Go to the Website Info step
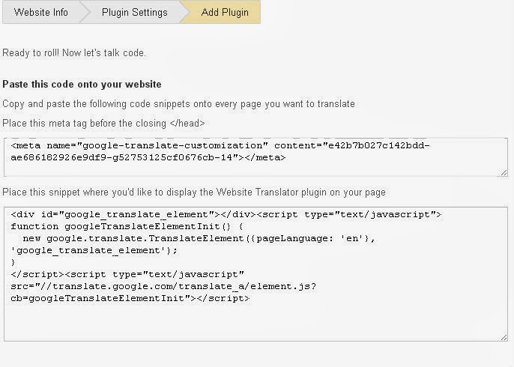This screenshot has width=514, height=367. 41,12
